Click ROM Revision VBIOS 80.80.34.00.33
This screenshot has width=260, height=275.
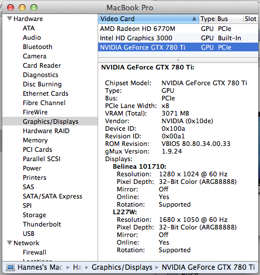pyautogui.click(x=196, y=144)
